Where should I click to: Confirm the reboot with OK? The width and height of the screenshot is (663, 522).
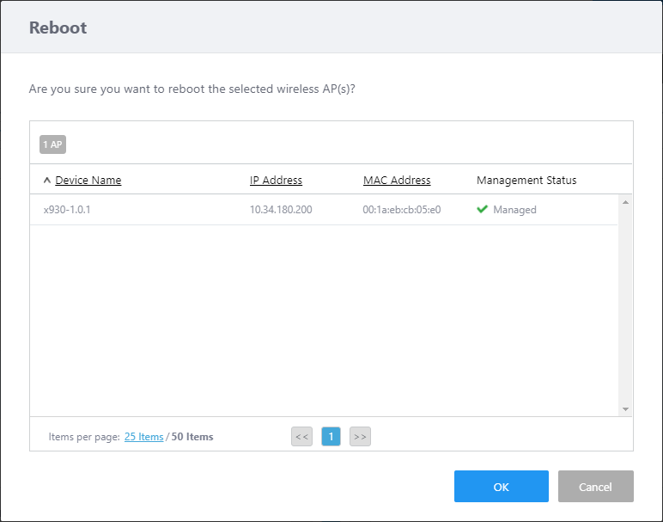501,487
